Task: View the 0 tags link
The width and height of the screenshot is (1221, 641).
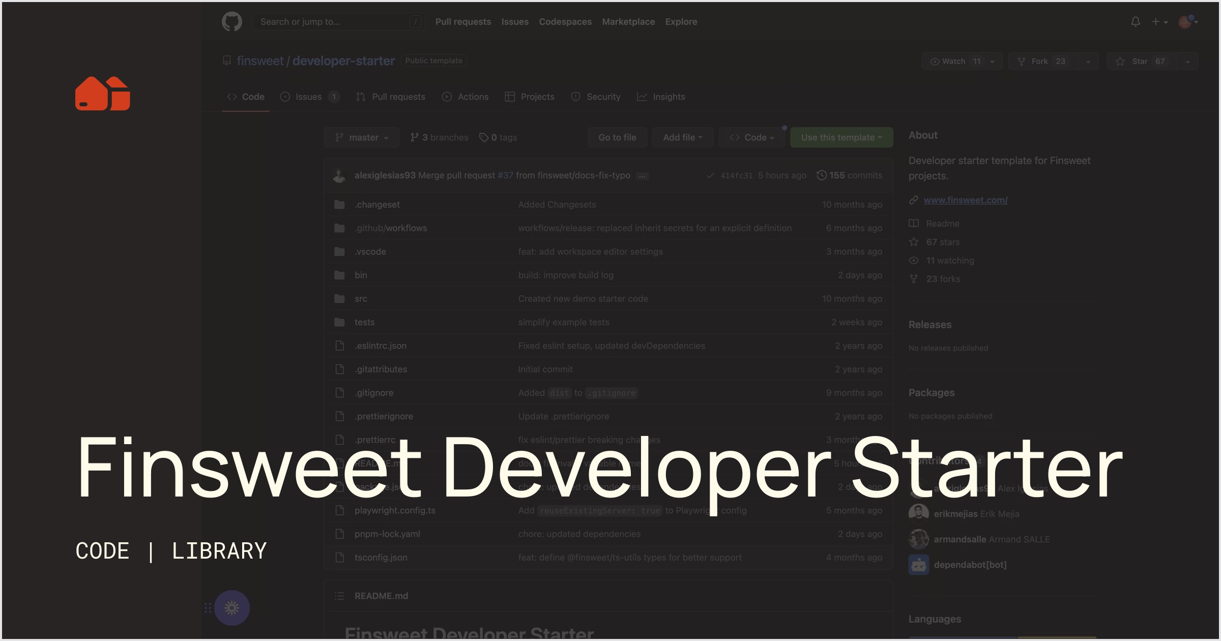Action: [x=498, y=137]
